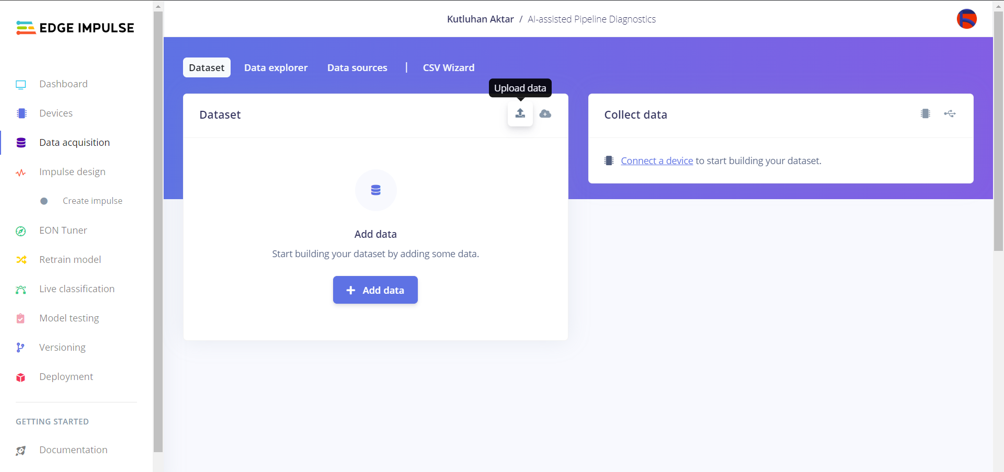Viewport: 1004px width, 472px height.
Task: Navigate to Model testing
Action: (x=69, y=318)
